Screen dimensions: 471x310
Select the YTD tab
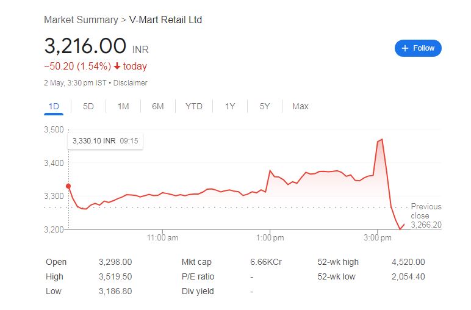[x=194, y=106]
